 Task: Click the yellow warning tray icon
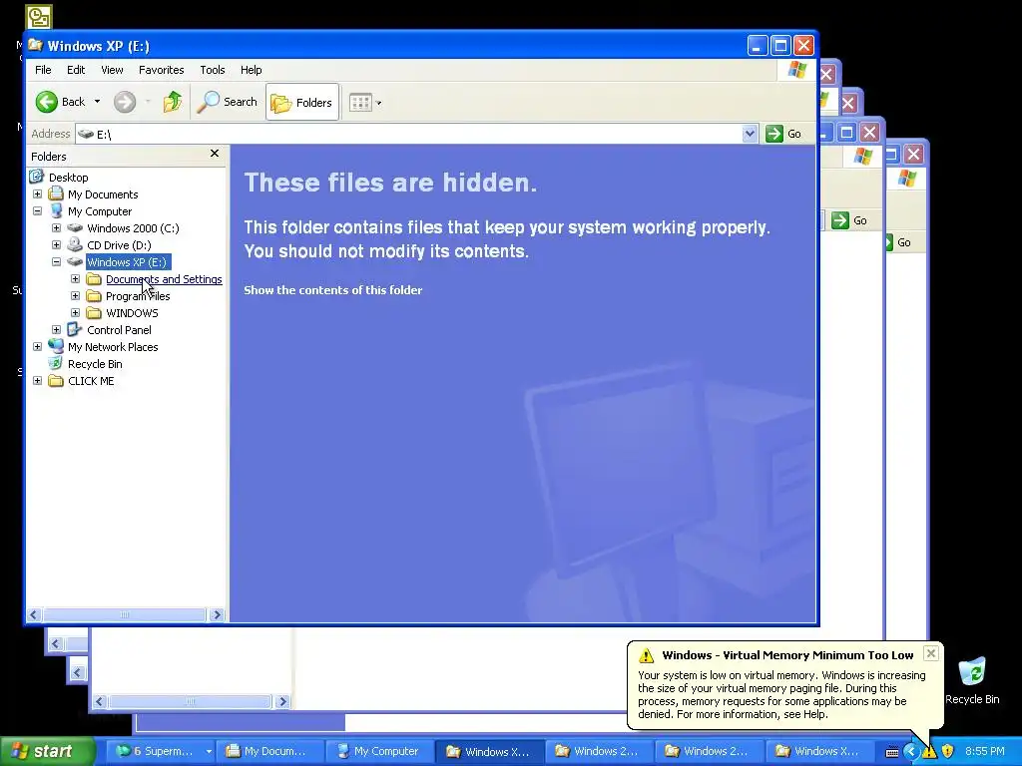929,751
